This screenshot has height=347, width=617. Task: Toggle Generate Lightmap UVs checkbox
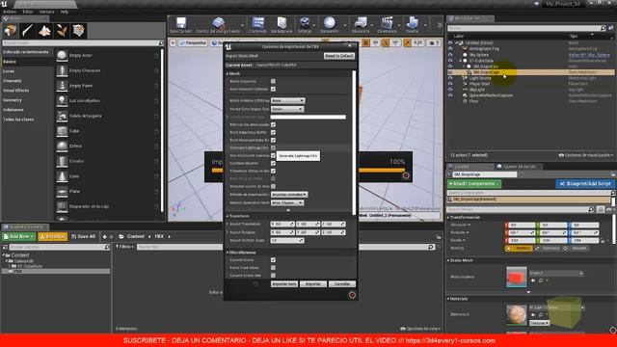273,147
